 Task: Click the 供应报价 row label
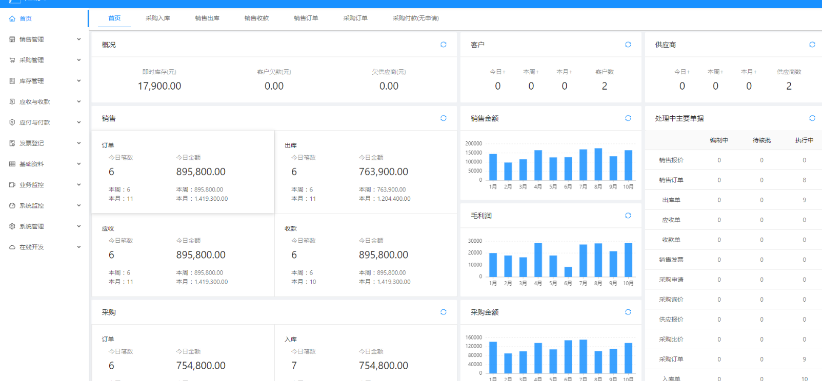pyautogui.click(x=671, y=319)
